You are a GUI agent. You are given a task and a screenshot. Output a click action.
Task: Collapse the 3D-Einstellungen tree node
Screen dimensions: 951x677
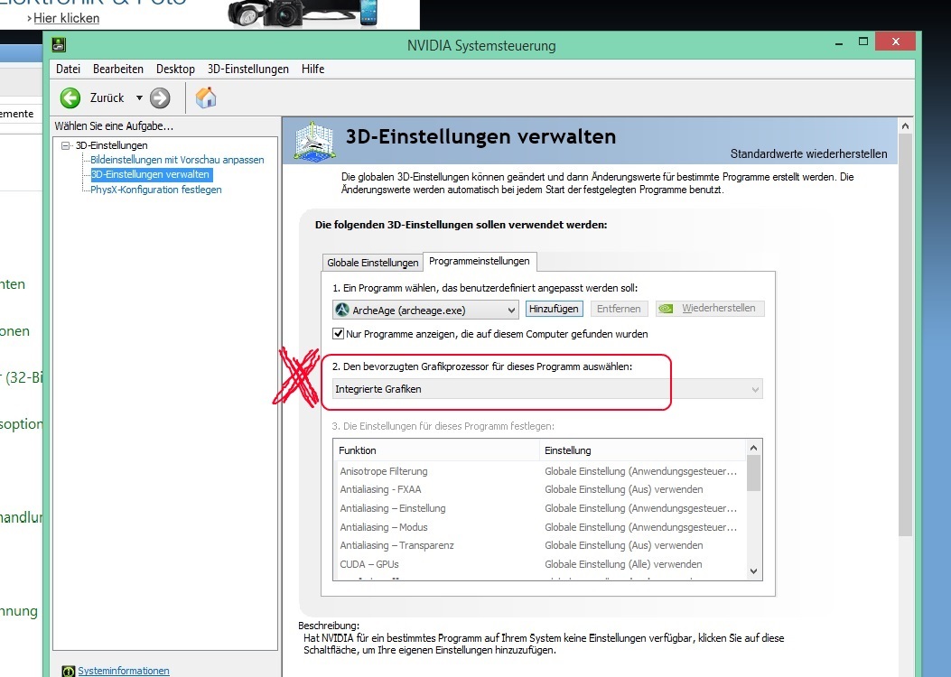[x=66, y=145]
